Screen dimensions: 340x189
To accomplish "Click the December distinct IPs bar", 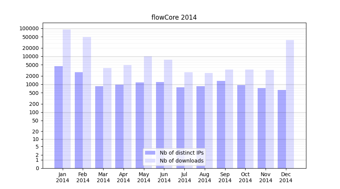I will (282, 129).
